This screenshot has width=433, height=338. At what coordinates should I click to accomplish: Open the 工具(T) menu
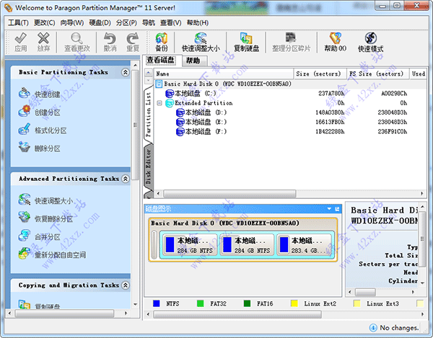click(18, 22)
